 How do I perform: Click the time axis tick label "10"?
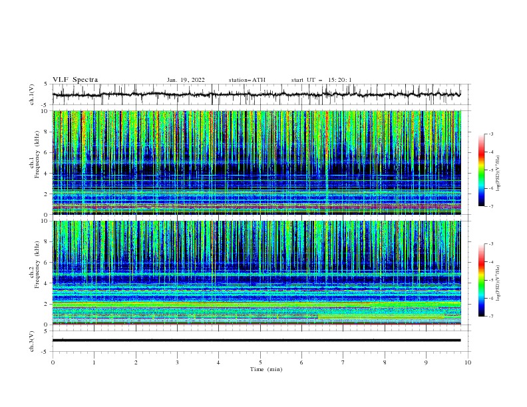[468, 362]
